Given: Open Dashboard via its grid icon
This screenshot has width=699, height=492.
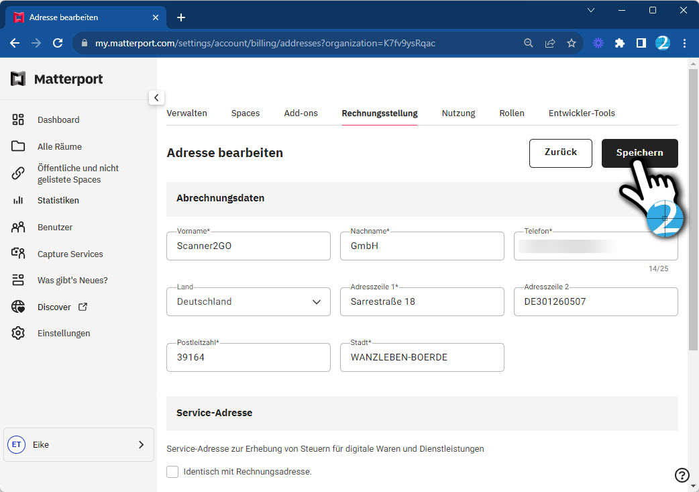Looking at the screenshot, I should click(18, 119).
